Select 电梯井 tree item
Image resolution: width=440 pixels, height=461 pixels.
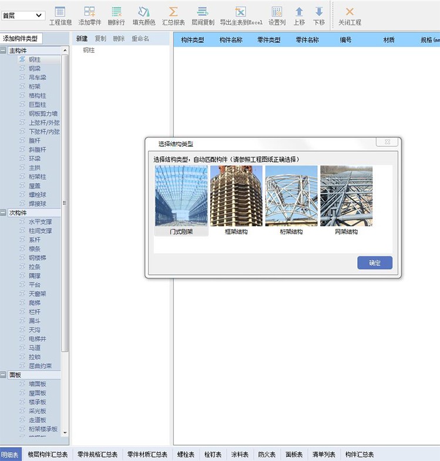click(x=38, y=339)
